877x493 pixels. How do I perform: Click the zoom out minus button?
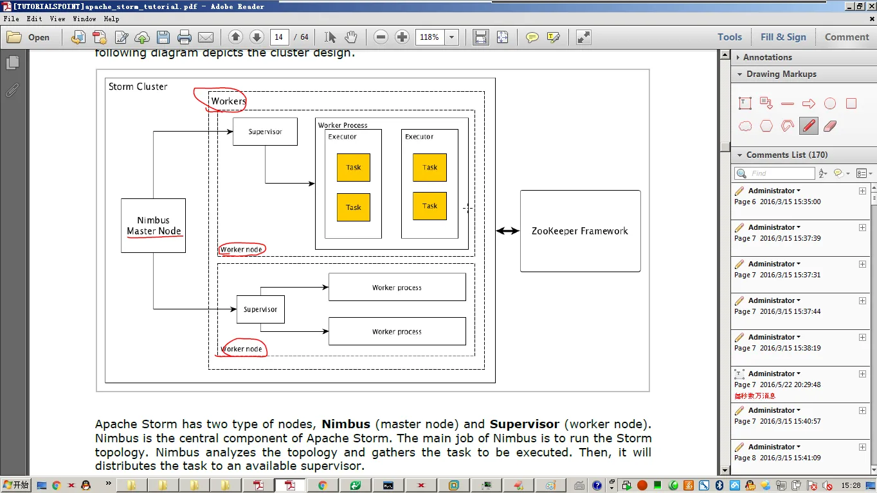pyautogui.click(x=381, y=37)
